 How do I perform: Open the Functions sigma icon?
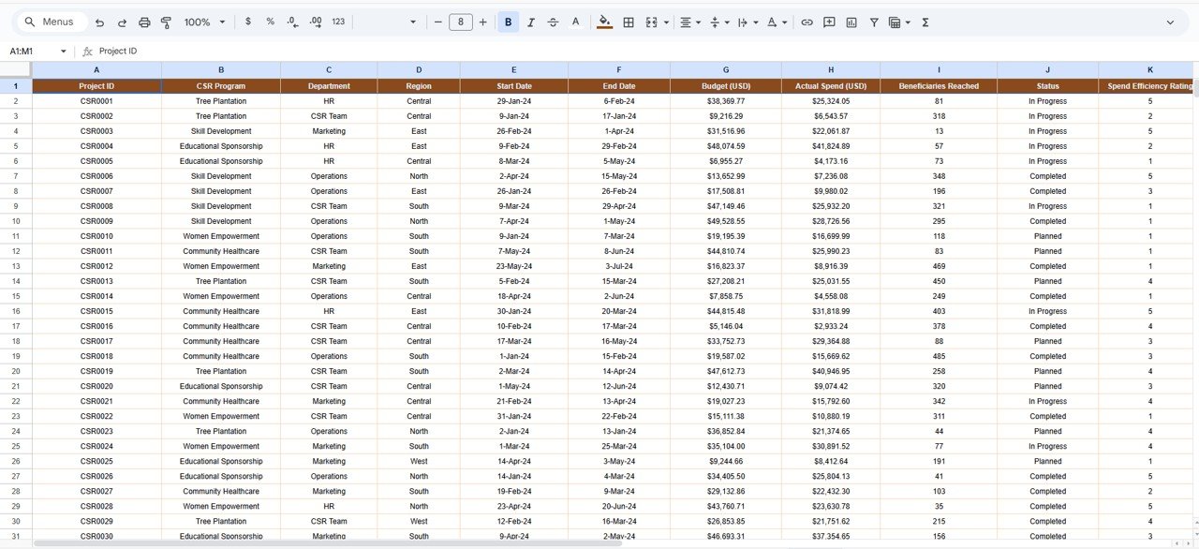point(925,22)
